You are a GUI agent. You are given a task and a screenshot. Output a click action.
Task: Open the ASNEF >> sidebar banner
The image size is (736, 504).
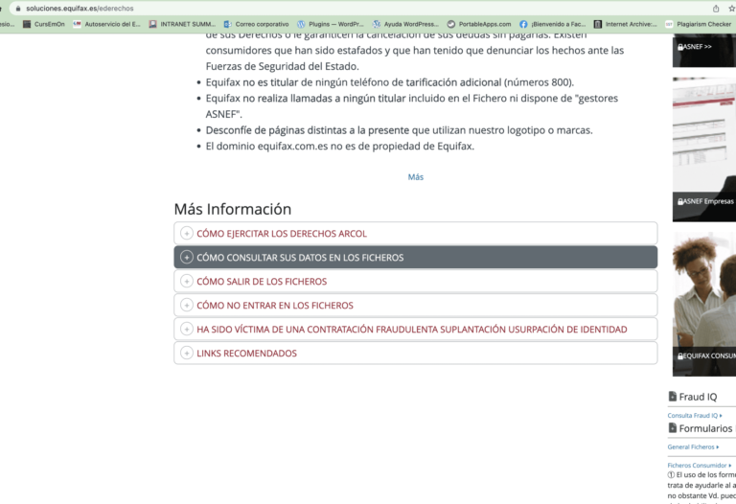point(704,50)
